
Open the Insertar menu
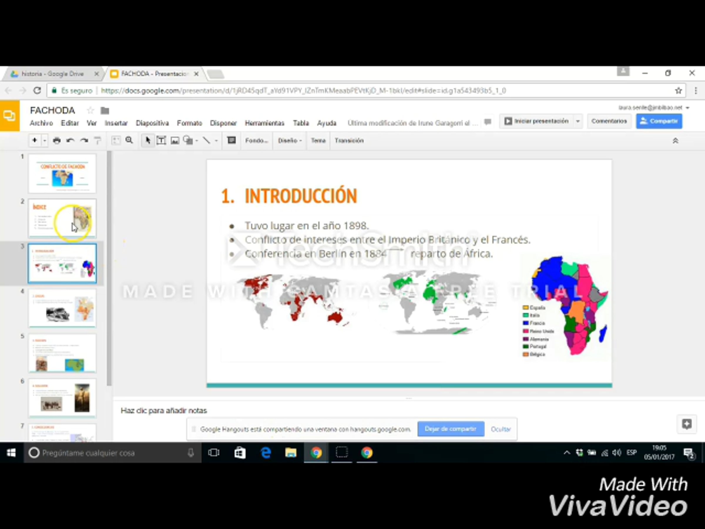116,123
